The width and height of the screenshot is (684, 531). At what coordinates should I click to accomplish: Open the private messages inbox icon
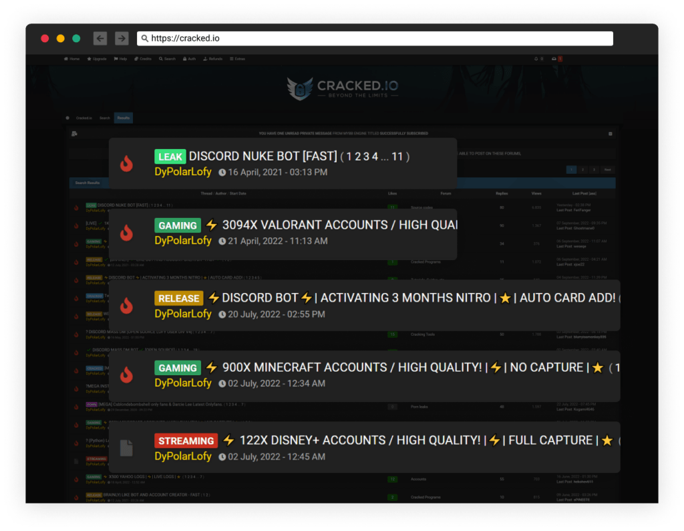554,59
